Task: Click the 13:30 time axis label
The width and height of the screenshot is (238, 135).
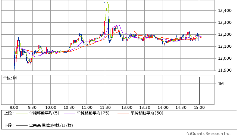Action: [145, 107]
